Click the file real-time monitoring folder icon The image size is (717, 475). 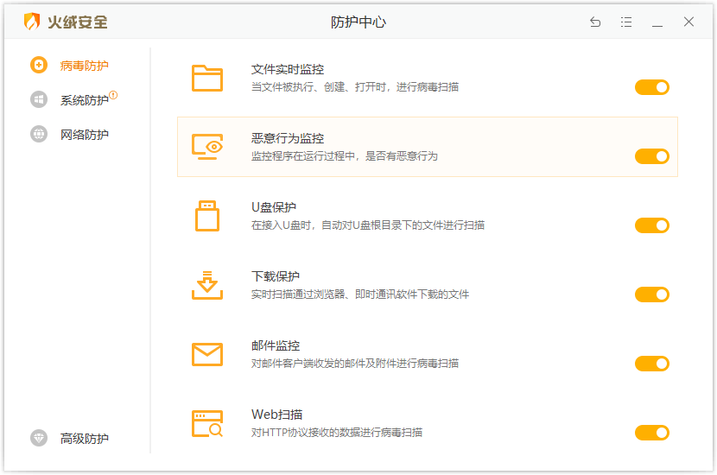(207, 79)
